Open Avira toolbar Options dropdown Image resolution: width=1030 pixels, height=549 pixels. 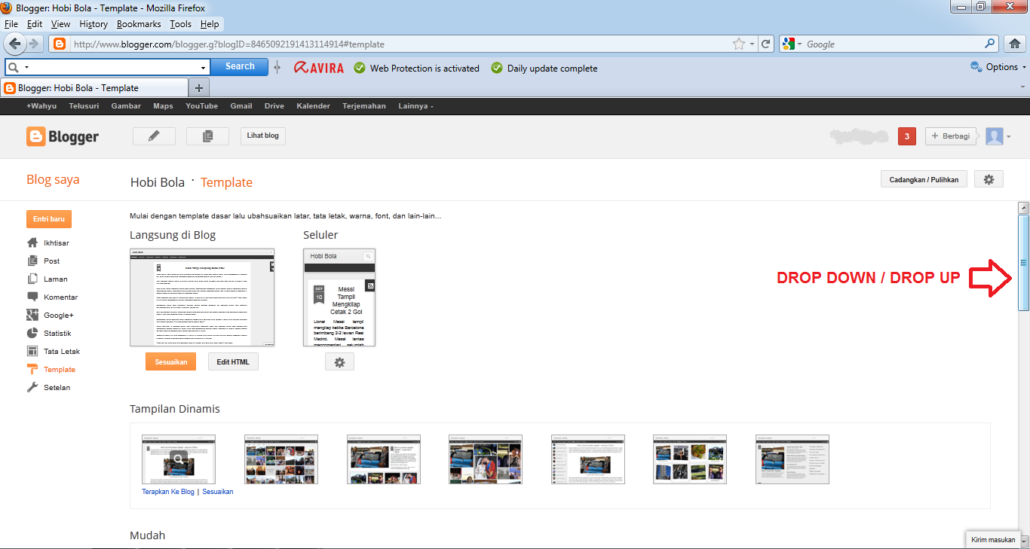[1000, 67]
